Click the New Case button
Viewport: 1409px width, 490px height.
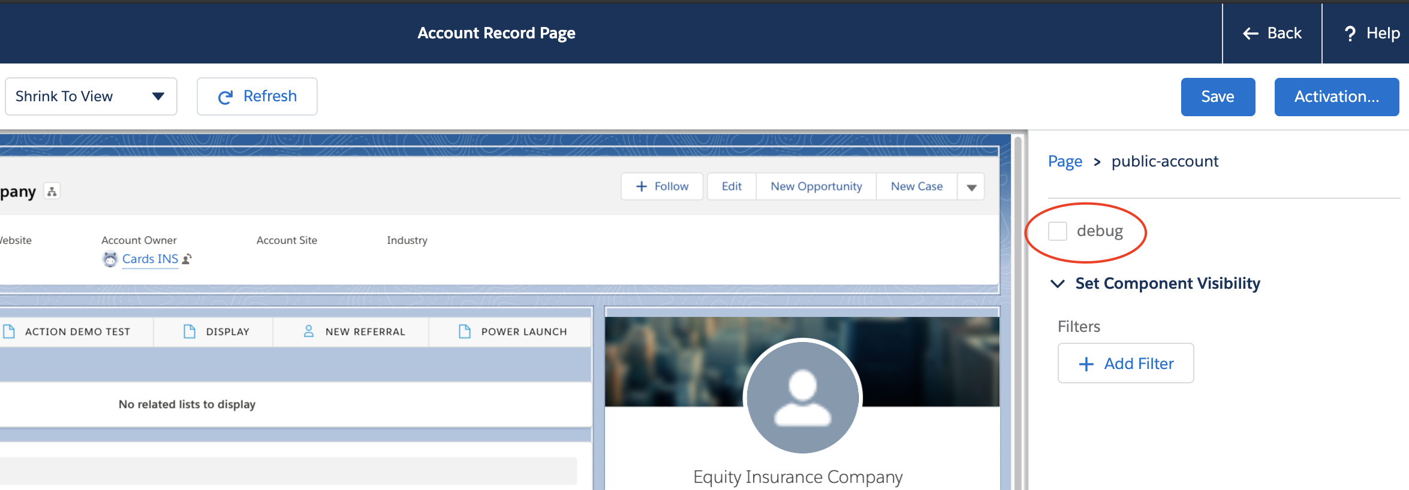917,186
